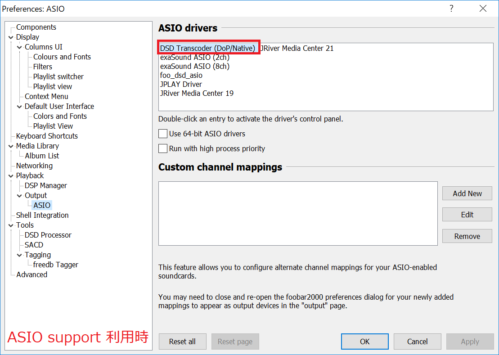The width and height of the screenshot is (499, 355).
Task: Open the DSD Processor page
Action: 48,235
